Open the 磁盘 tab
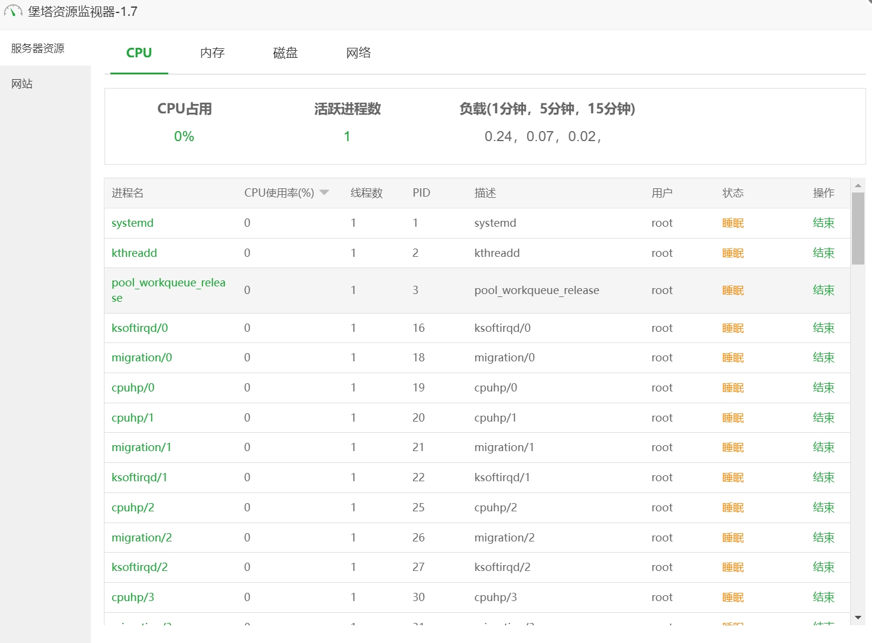The width and height of the screenshot is (872, 643). coord(285,53)
